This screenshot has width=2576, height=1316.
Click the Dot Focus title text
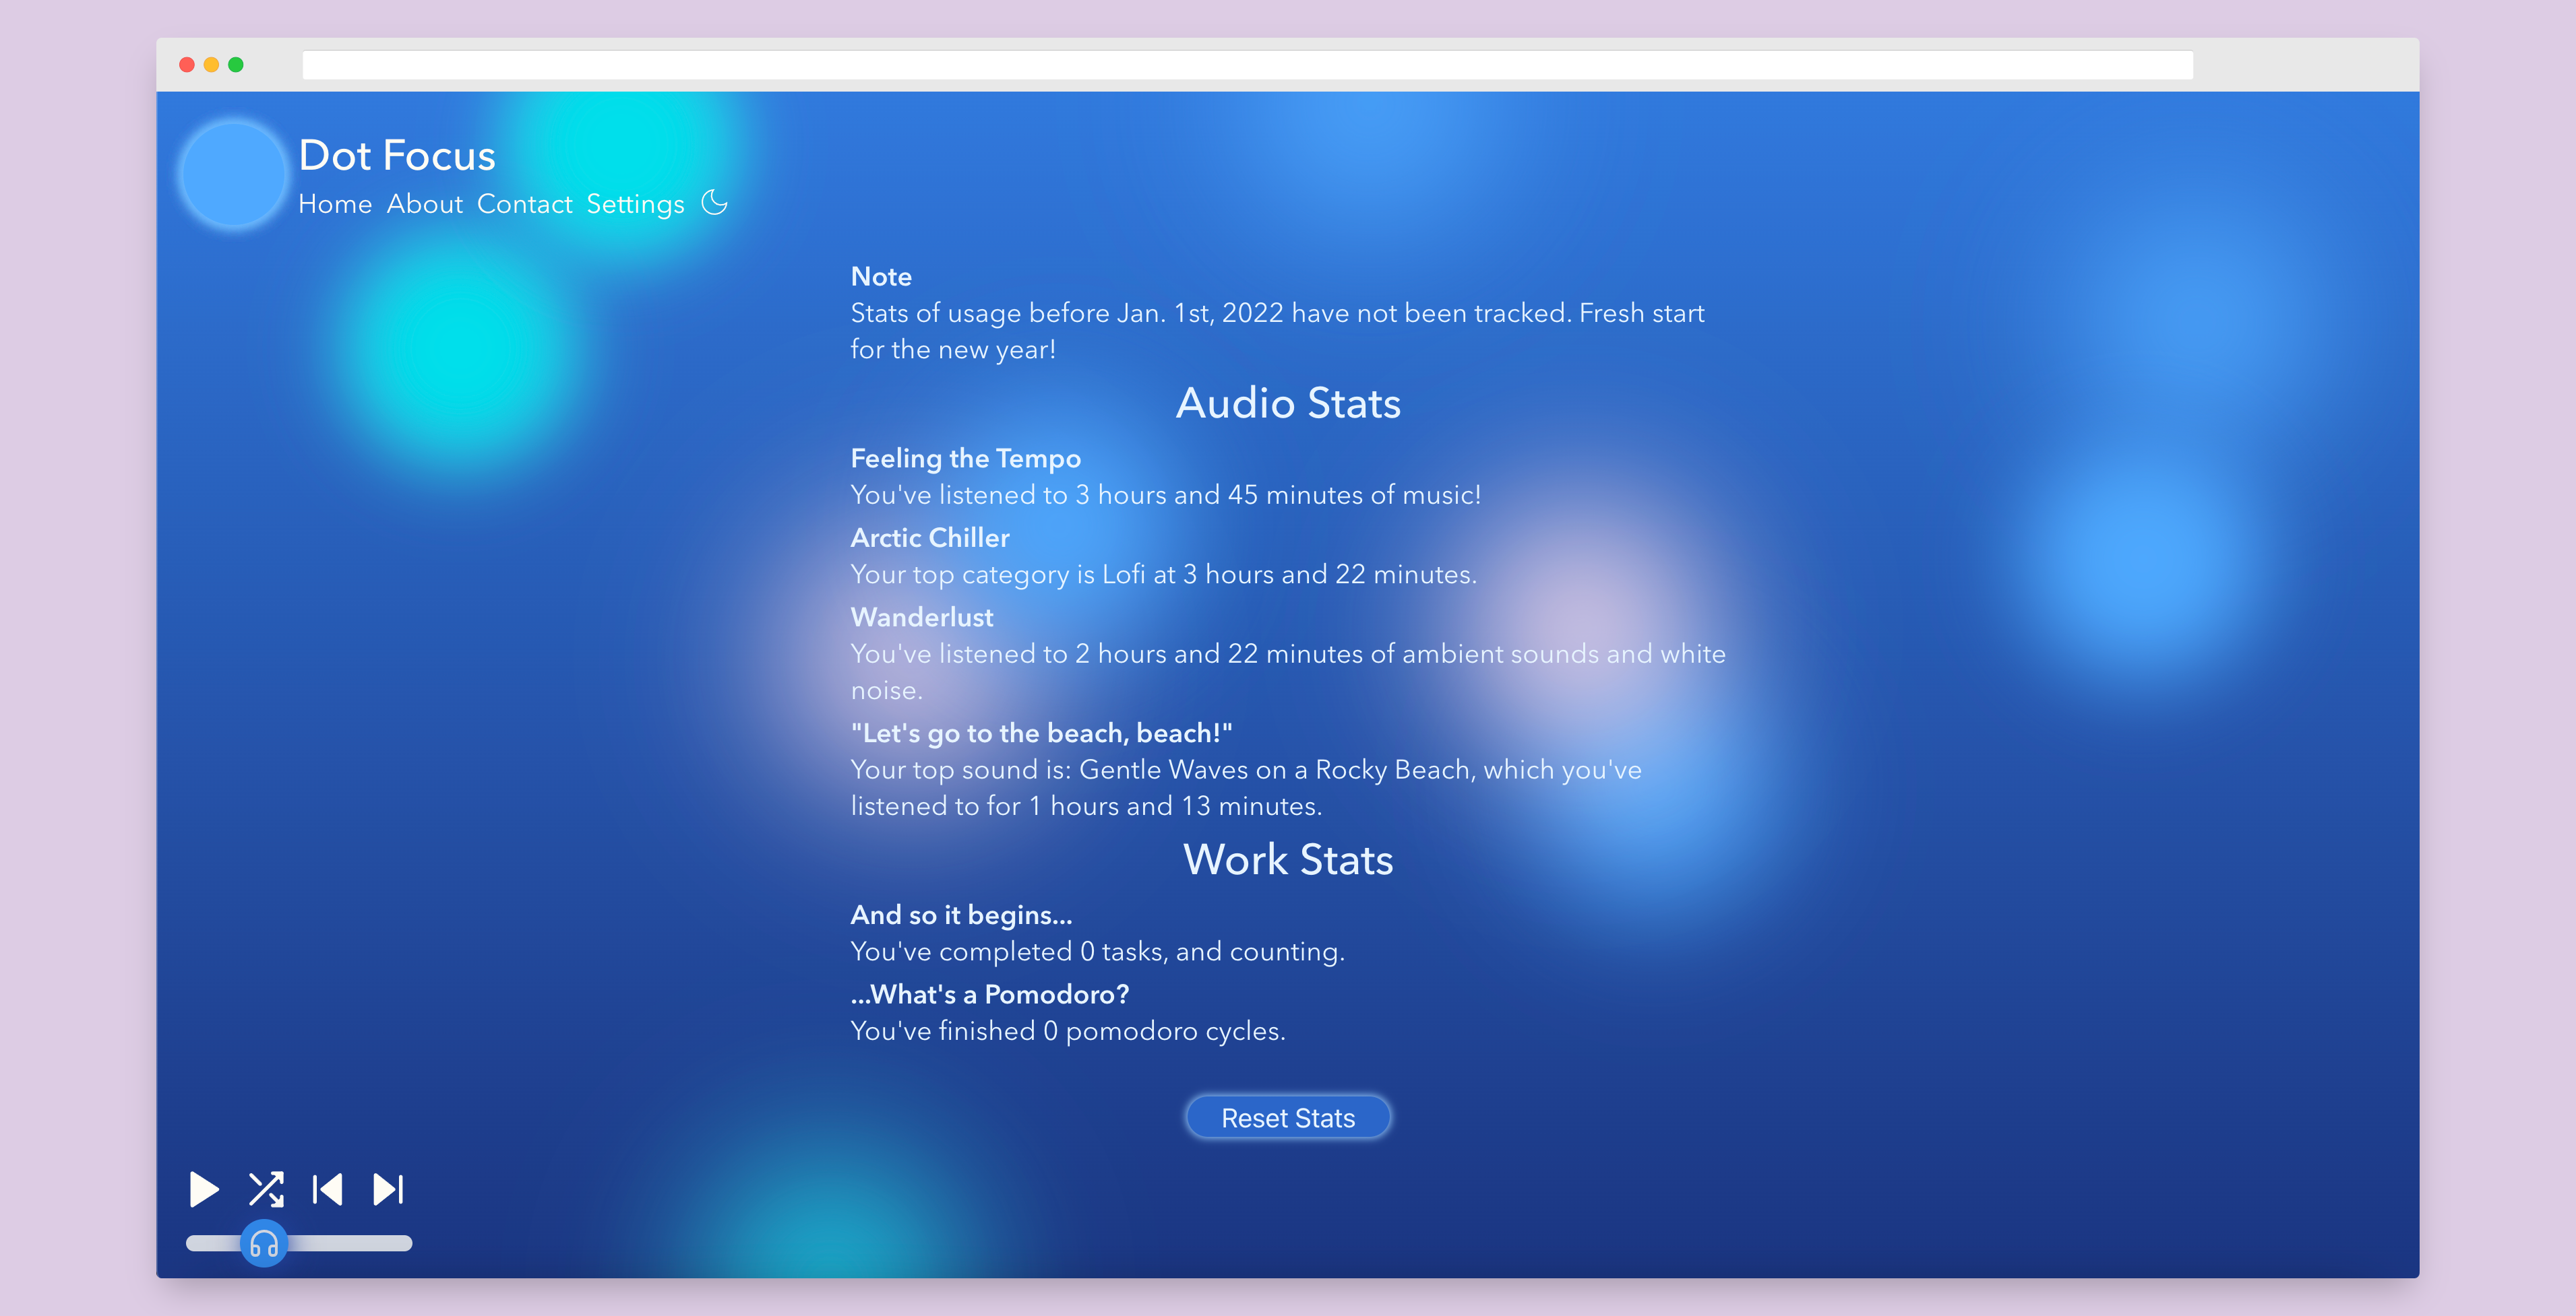tap(397, 155)
